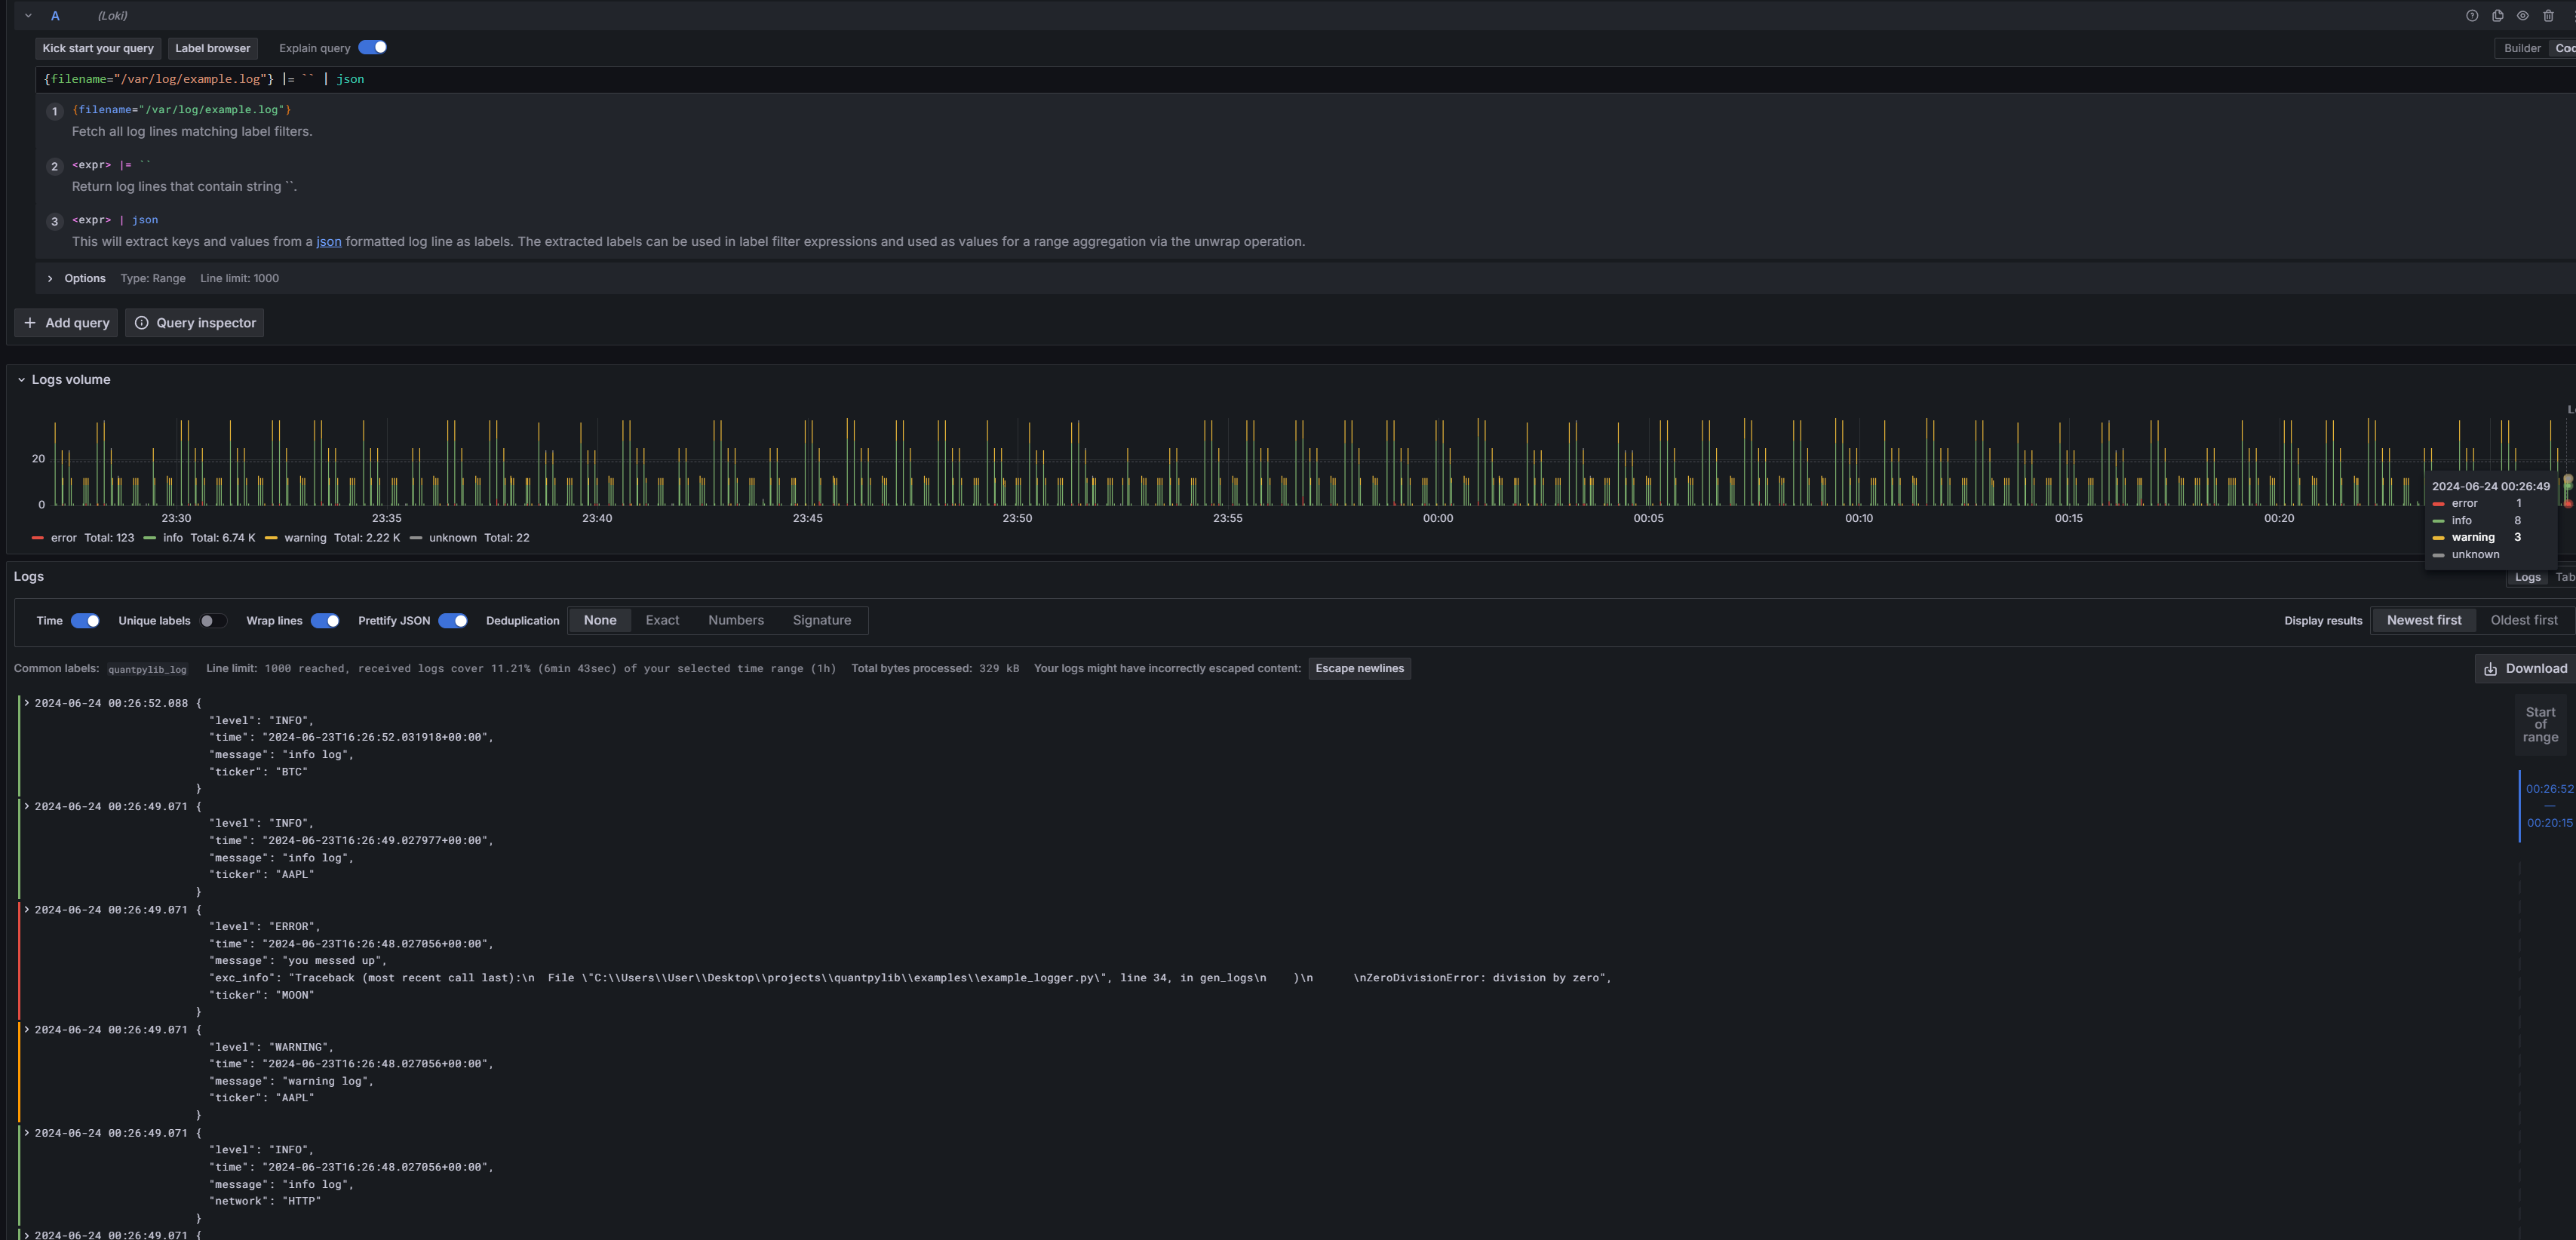Toggle the Prettify JSON switch

[x=453, y=621]
